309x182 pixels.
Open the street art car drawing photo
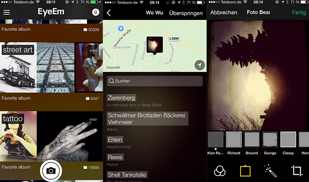tap(18, 68)
